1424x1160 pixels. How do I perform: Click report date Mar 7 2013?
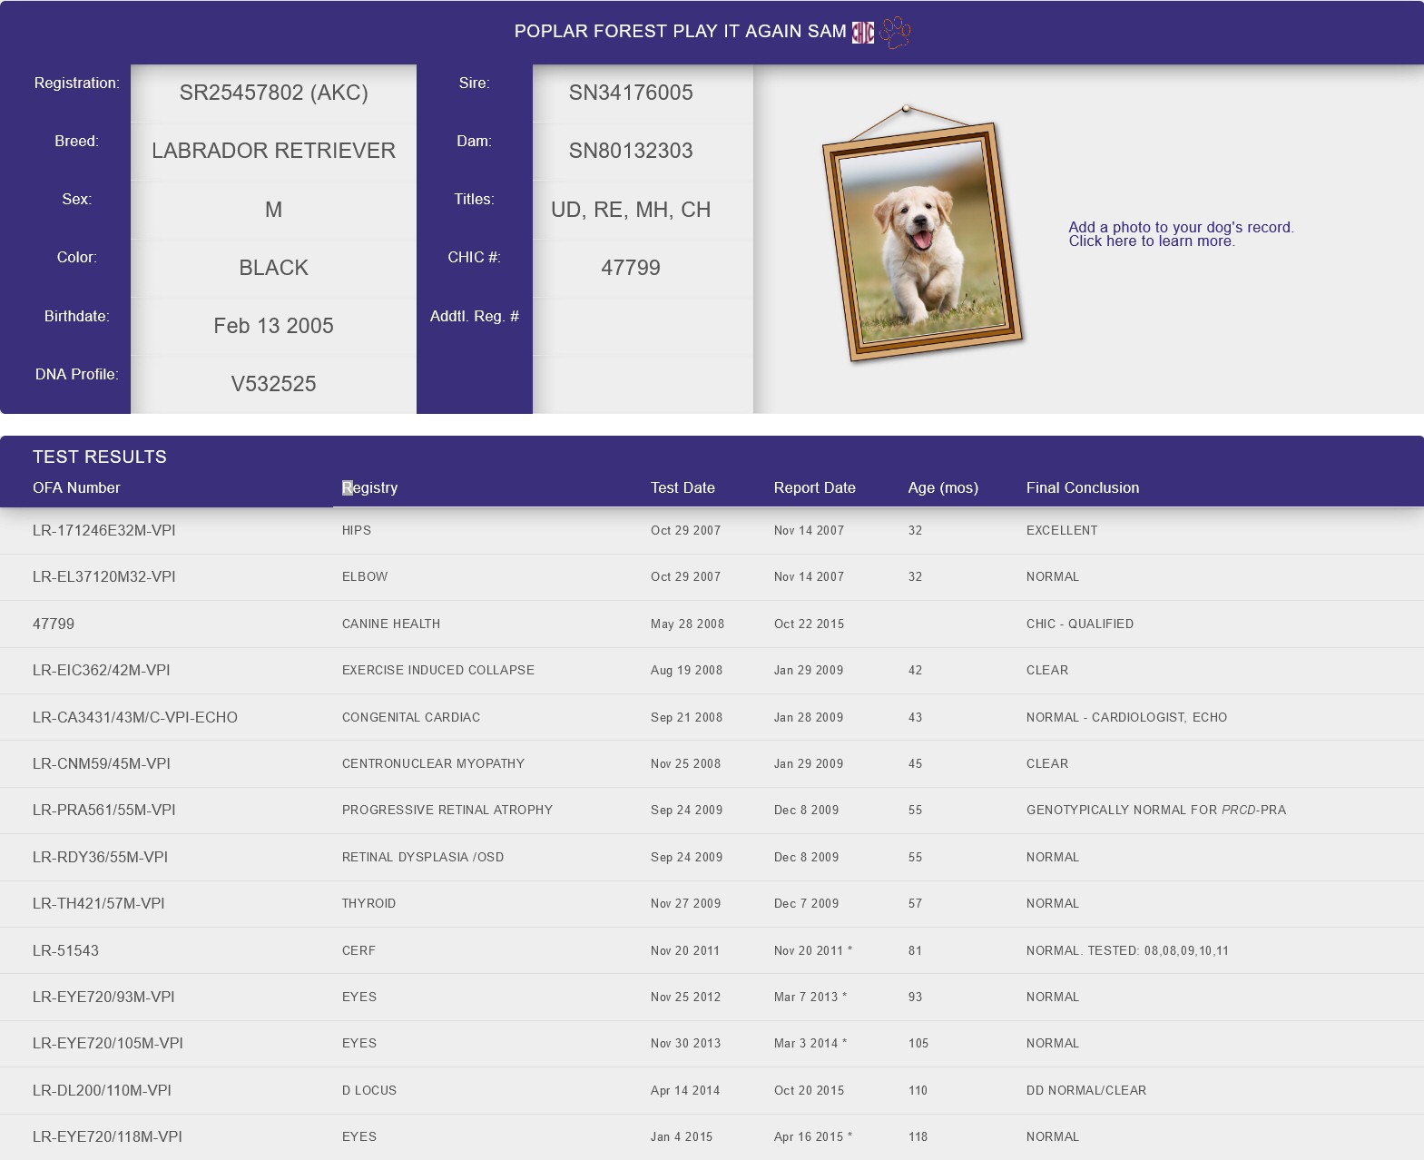tap(810, 997)
